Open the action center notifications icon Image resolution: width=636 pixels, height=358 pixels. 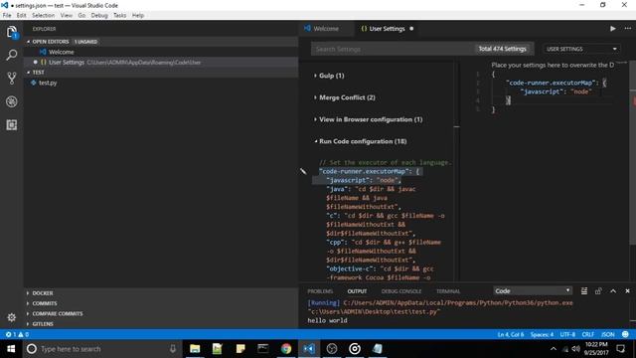click(x=620, y=349)
